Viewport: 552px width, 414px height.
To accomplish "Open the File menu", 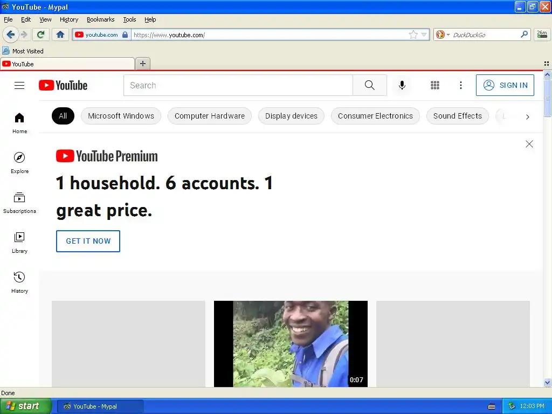I will pyautogui.click(x=8, y=20).
